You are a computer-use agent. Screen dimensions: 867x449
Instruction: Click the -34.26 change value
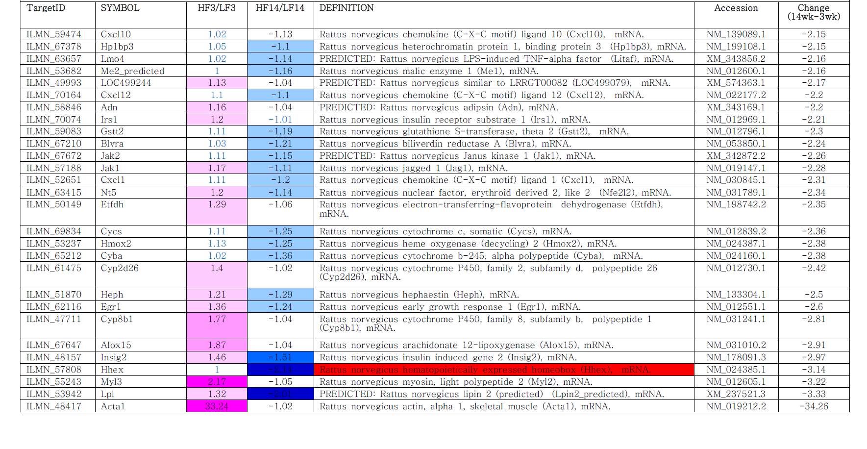[814, 406]
